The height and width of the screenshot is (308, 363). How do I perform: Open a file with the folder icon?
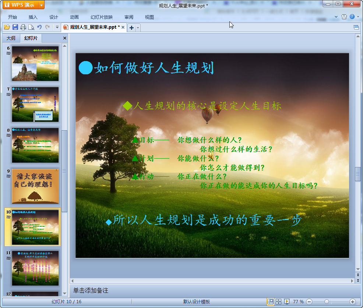click(7, 27)
